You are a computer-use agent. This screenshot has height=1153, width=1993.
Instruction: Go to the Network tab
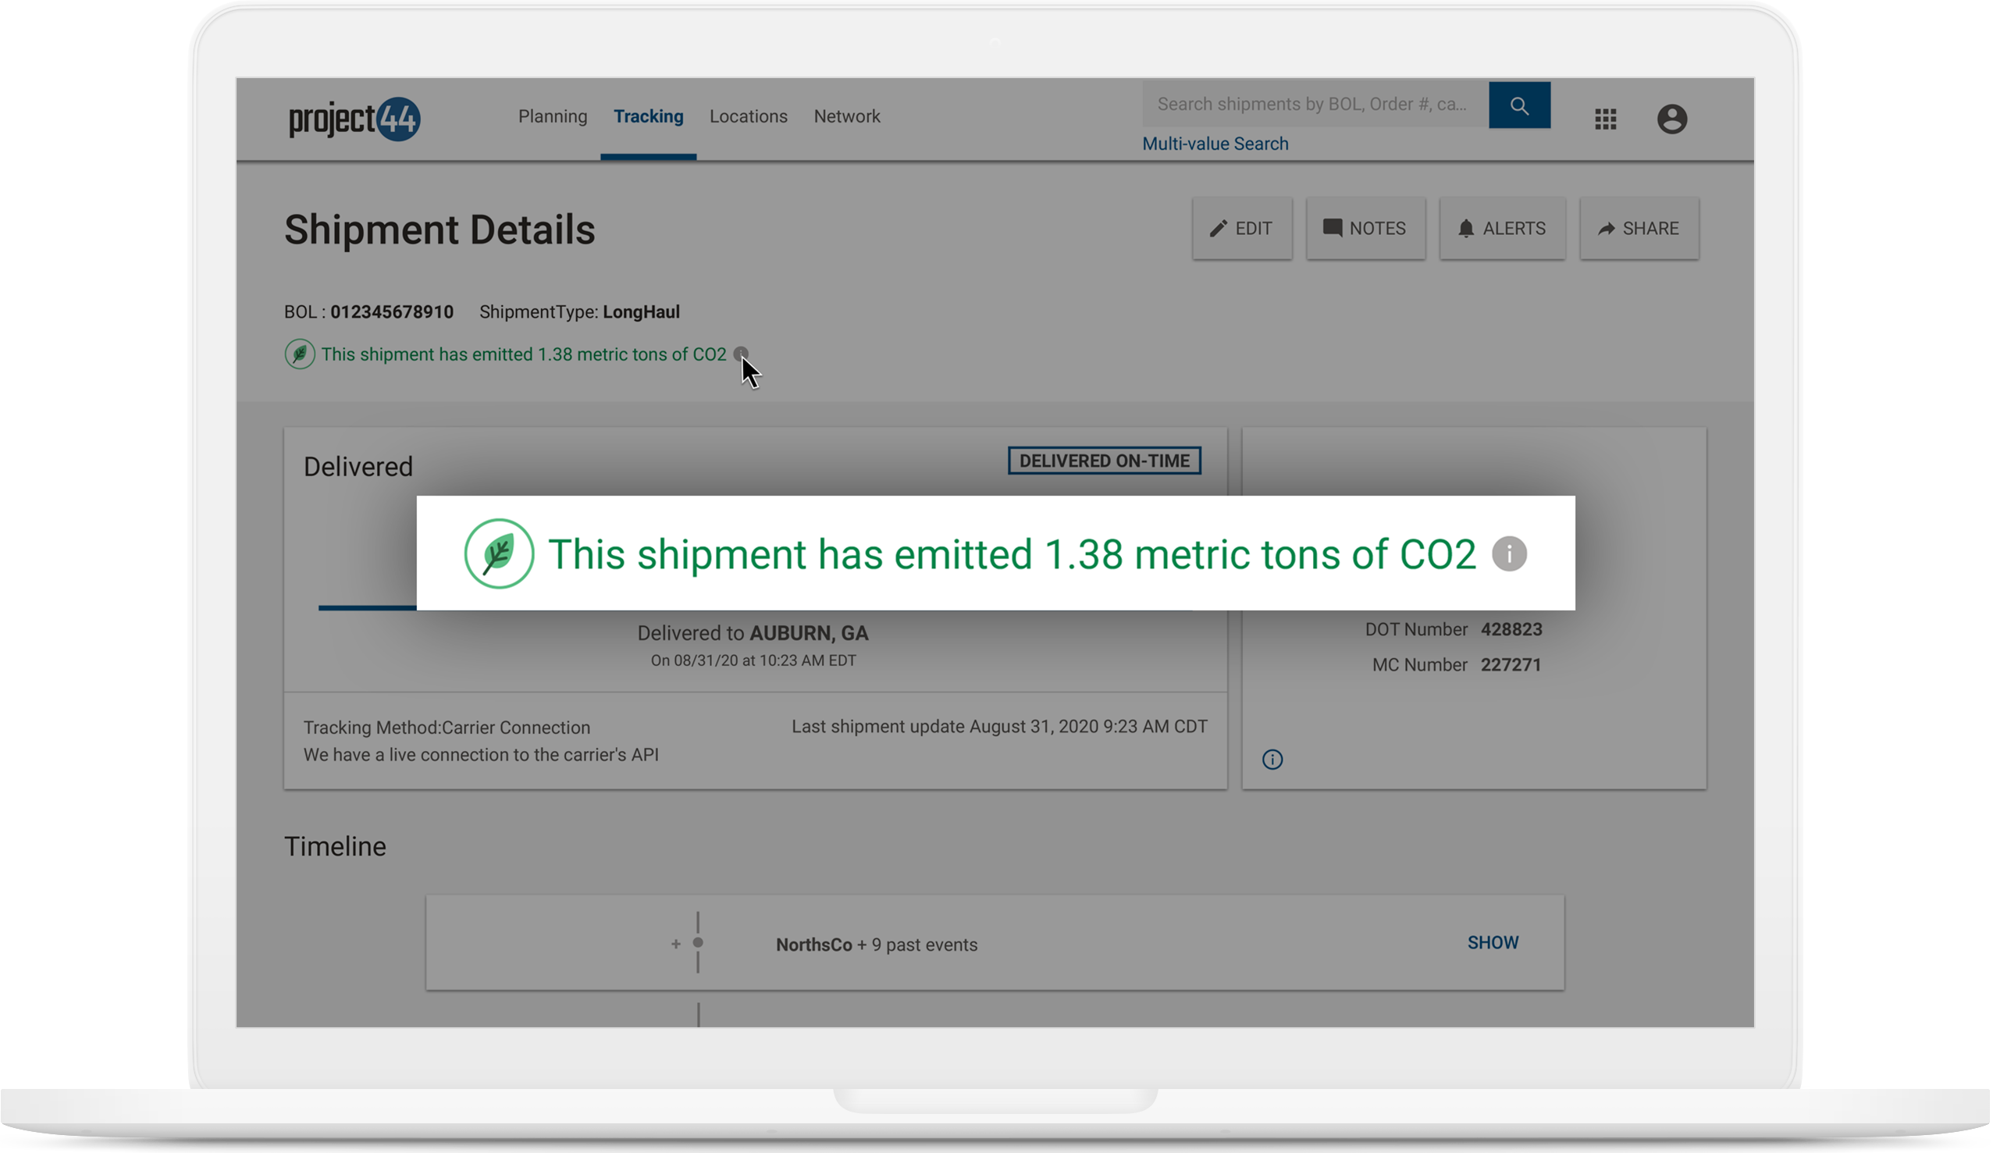click(846, 117)
